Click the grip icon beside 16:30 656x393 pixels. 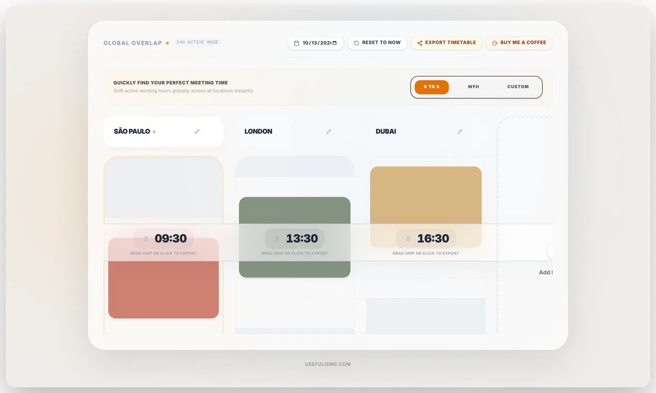pyautogui.click(x=409, y=238)
